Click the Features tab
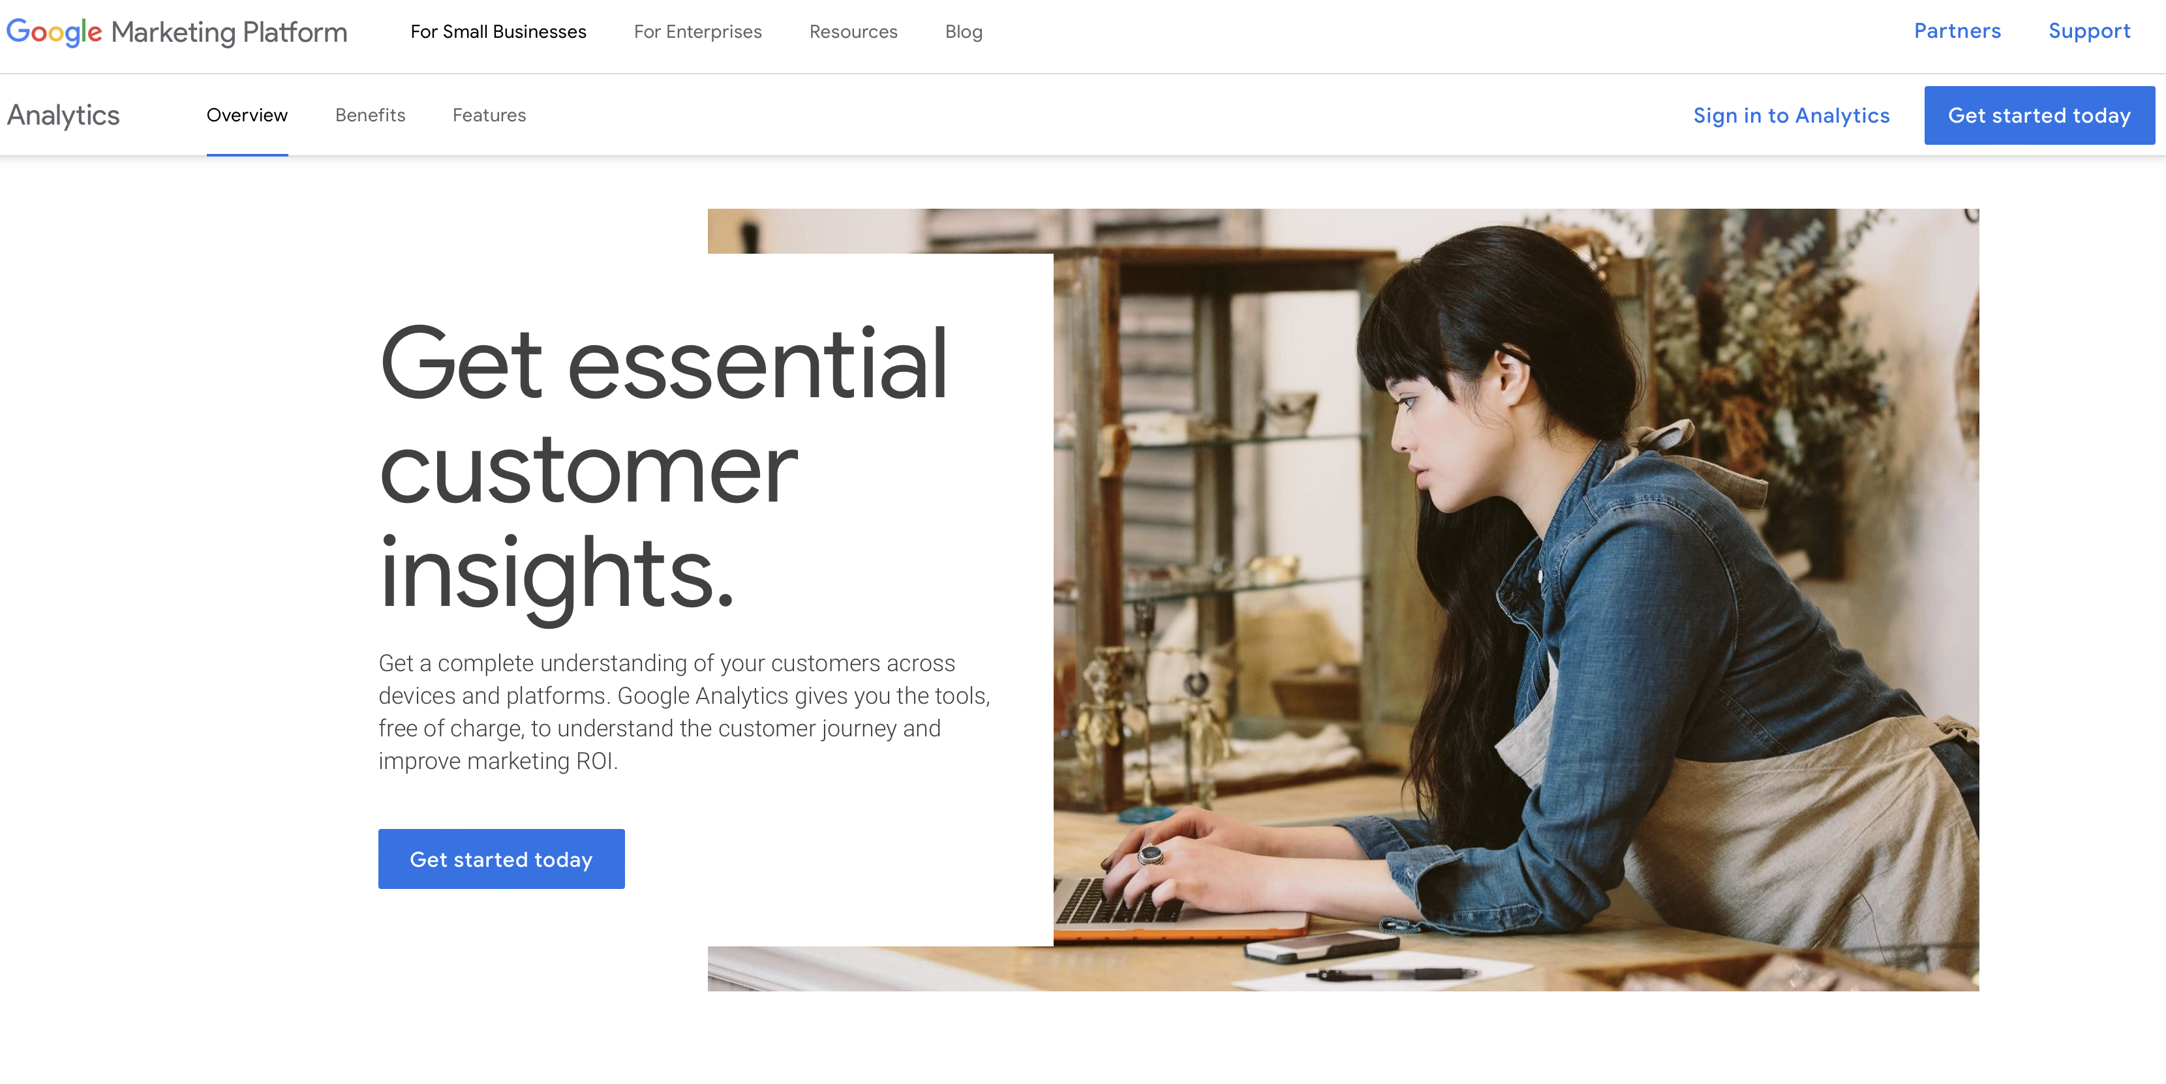This screenshot has width=2166, height=1084. [x=489, y=115]
